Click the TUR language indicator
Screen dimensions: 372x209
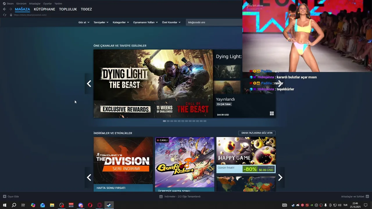[345, 205]
